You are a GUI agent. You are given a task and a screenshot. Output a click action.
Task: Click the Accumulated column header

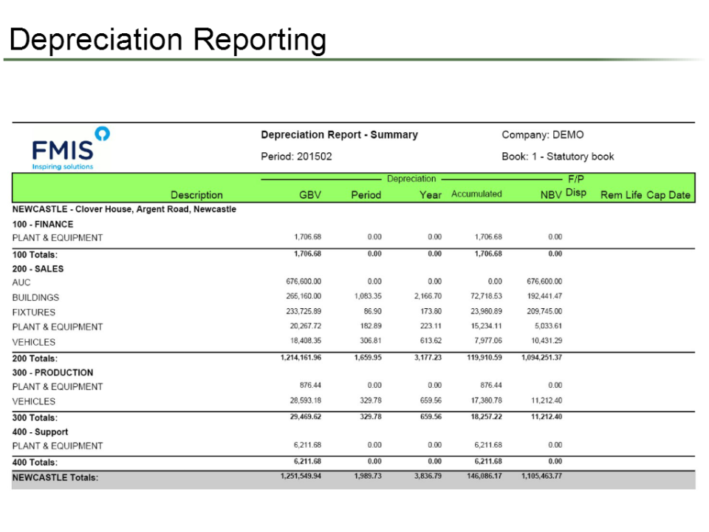477,194
